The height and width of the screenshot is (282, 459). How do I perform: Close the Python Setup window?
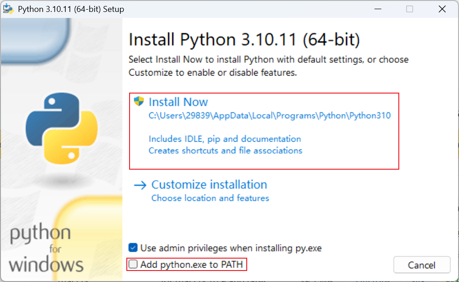point(442,9)
